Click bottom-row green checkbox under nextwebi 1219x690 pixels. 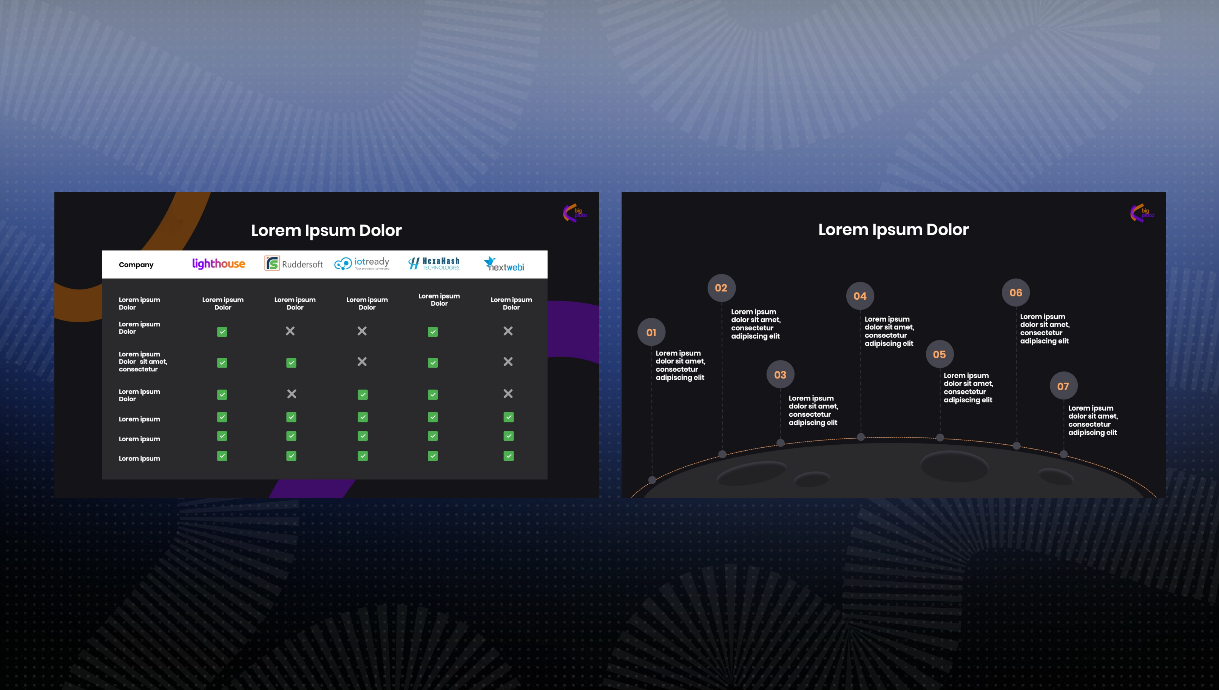[508, 456]
